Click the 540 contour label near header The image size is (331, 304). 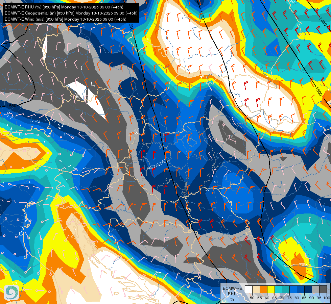coord(131,27)
